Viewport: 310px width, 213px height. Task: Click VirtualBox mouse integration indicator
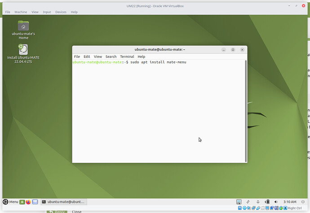281,208
